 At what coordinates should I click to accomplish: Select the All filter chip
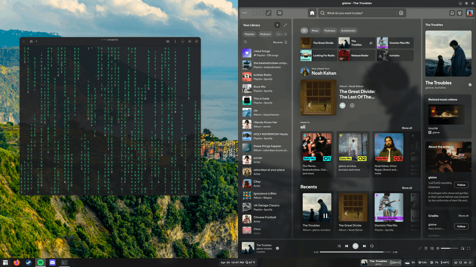tap(304, 30)
